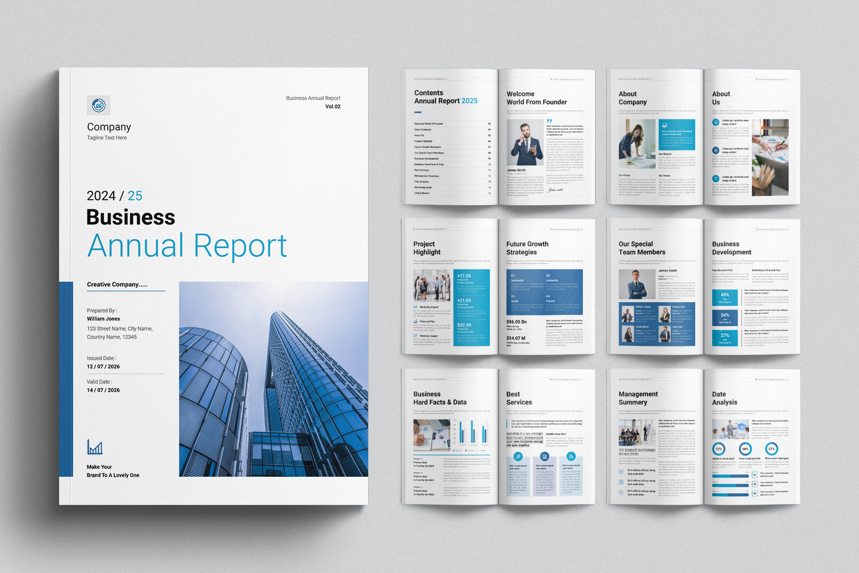Click the magnifier icon on Best Services page

tap(518, 456)
